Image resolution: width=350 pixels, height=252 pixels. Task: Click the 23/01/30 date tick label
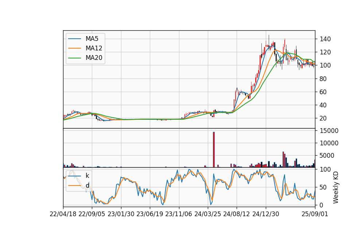121,214
